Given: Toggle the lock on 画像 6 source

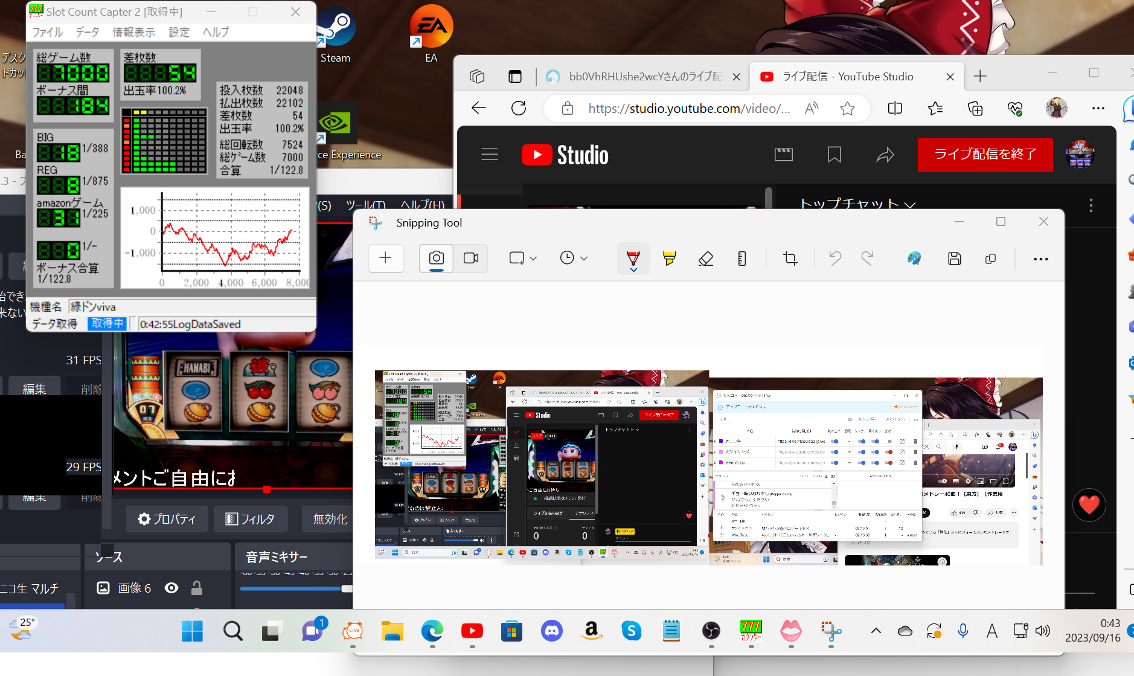Looking at the screenshot, I should pyautogui.click(x=196, y=588).
